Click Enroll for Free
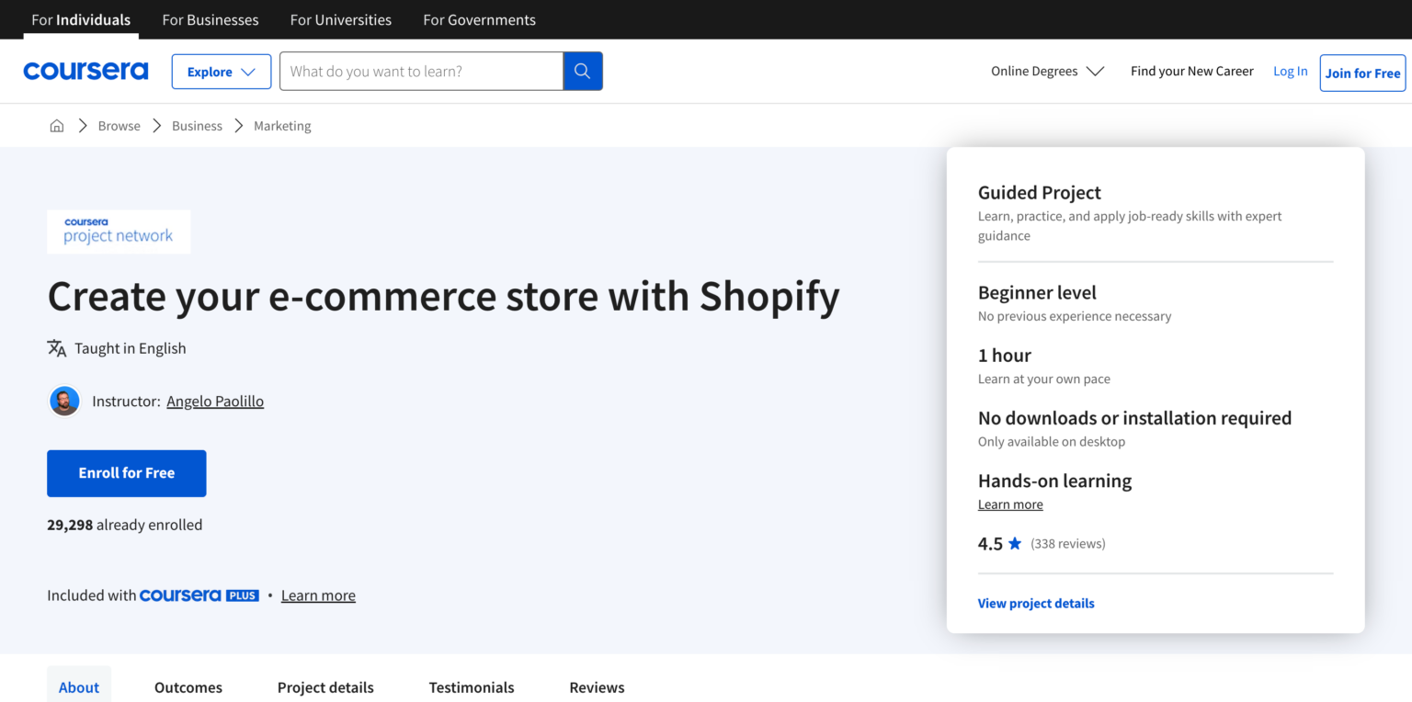This screenshot has height=702, width=1412. (126, 472)
